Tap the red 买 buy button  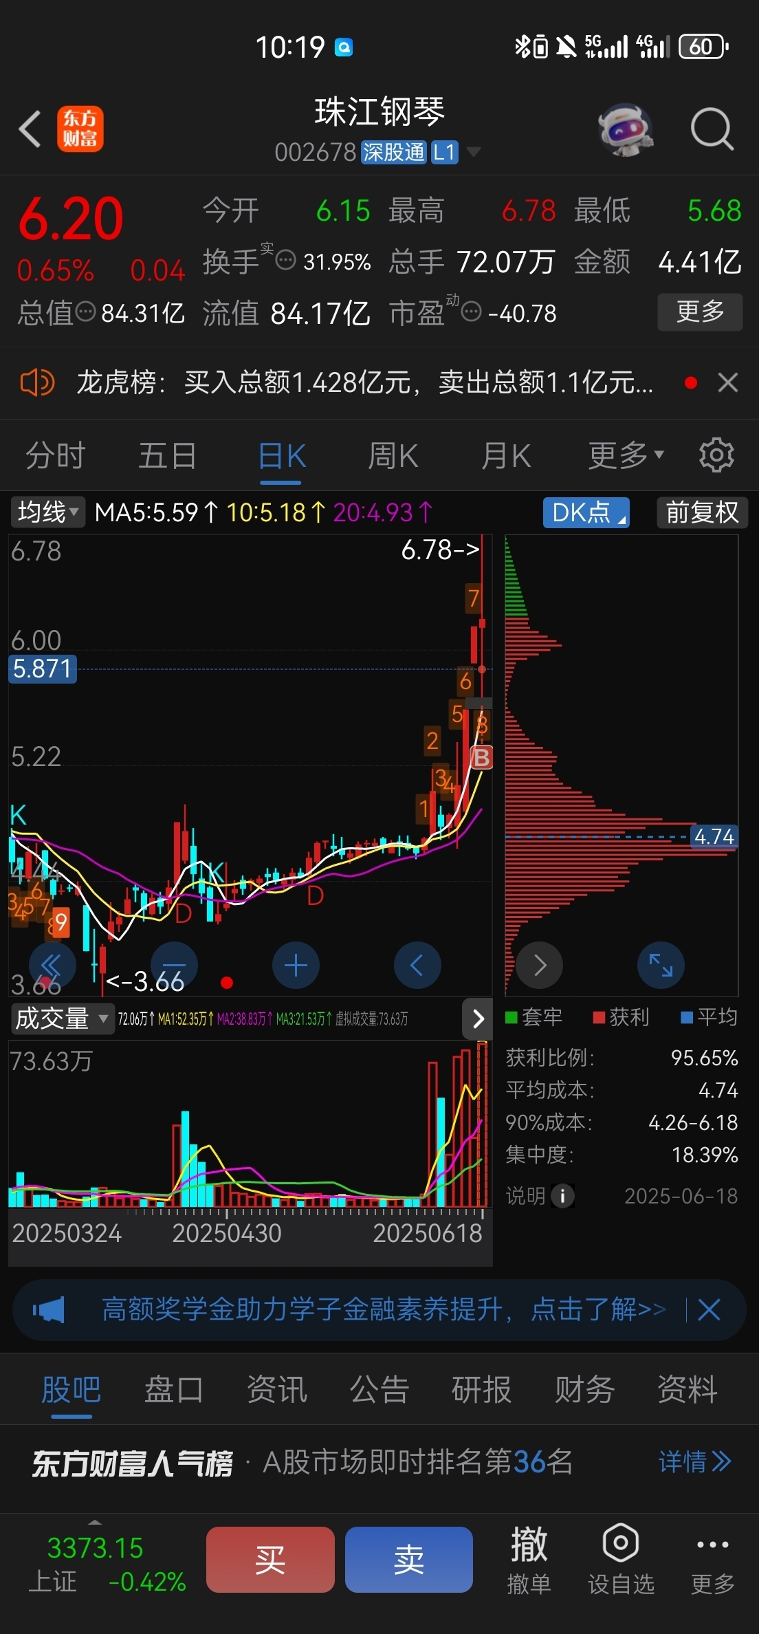tap(270, 1560)
